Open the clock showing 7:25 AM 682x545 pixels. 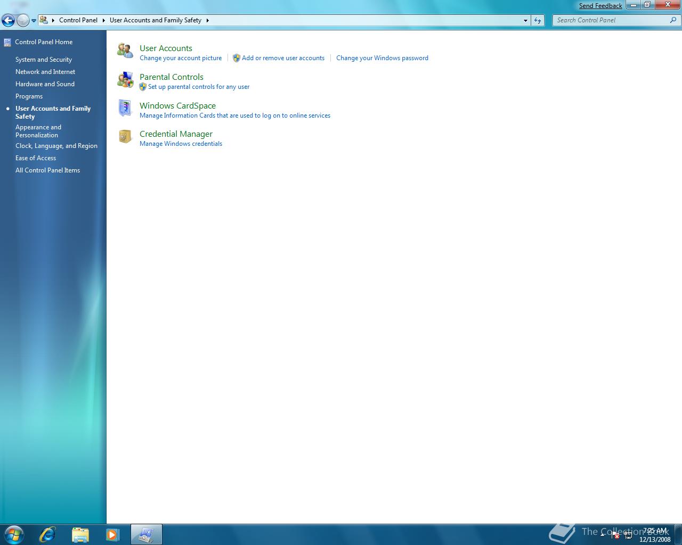point(655,535)
